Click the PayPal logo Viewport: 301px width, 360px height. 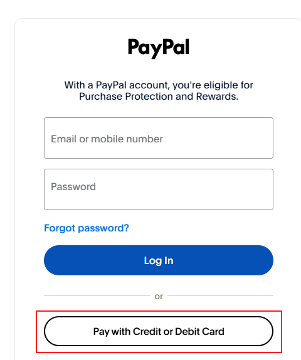pyautogui.click(x=159, y=48)
